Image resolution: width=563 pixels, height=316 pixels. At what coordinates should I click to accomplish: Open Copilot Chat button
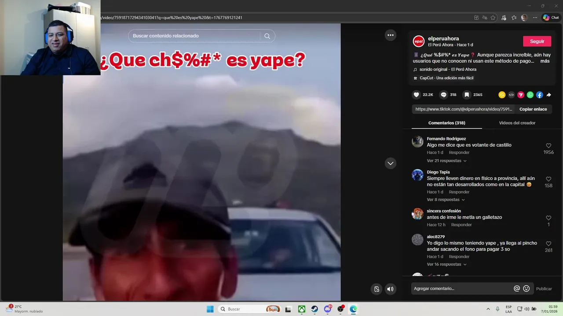click(551, 18)
